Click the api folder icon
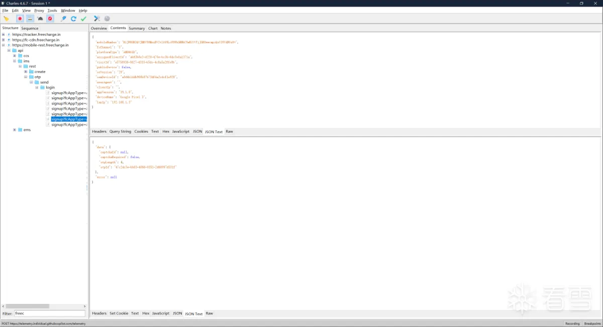Viewport: 603px width, 327px height. tap(15, 50)
